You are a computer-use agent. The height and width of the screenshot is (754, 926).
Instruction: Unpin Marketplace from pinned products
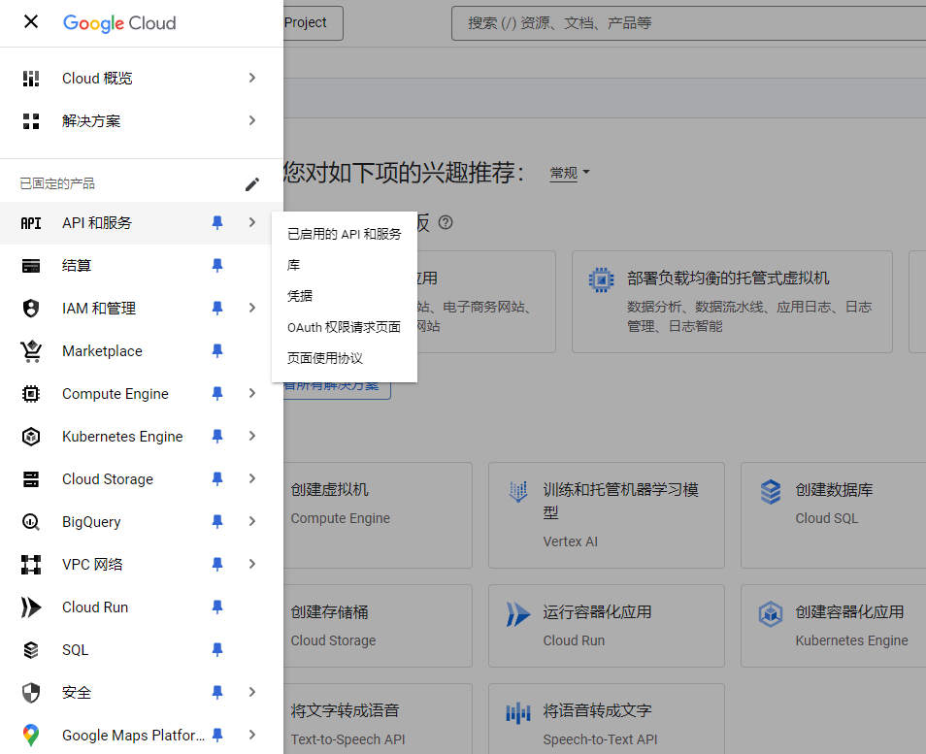tap(217, 350)
